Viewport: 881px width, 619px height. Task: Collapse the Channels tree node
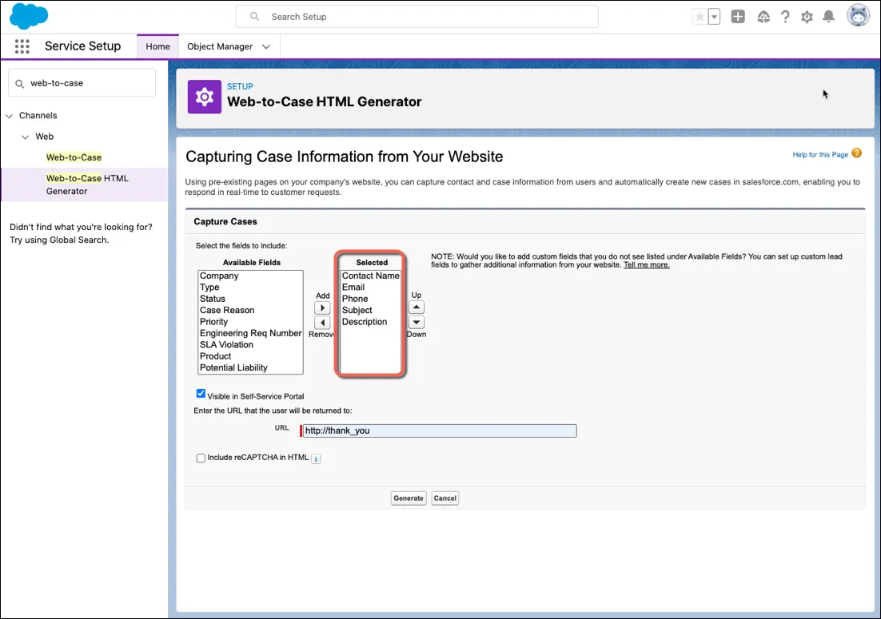point(9,116)
